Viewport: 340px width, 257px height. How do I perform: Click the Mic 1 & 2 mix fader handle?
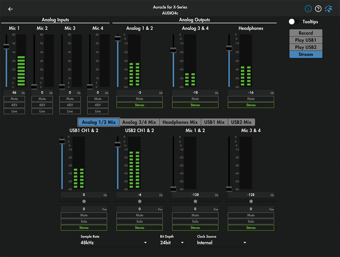[173, 189]
